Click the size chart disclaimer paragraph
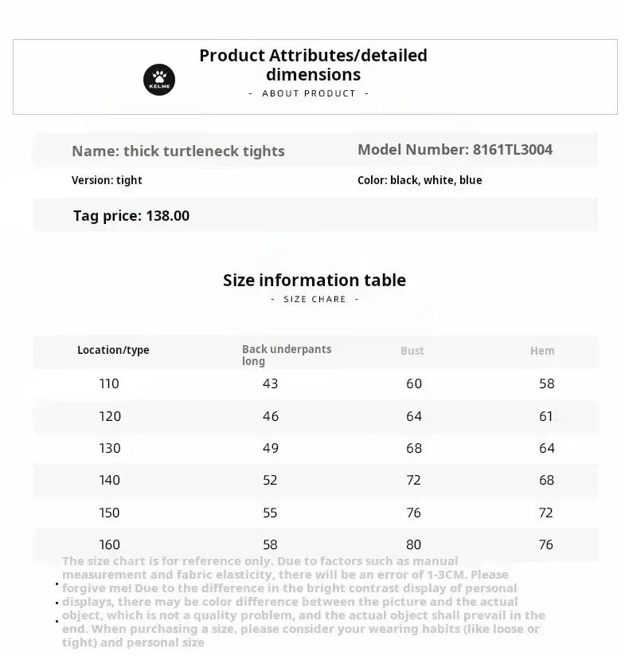This screenshot has height=660, width=629. click(x=303, y=602)
